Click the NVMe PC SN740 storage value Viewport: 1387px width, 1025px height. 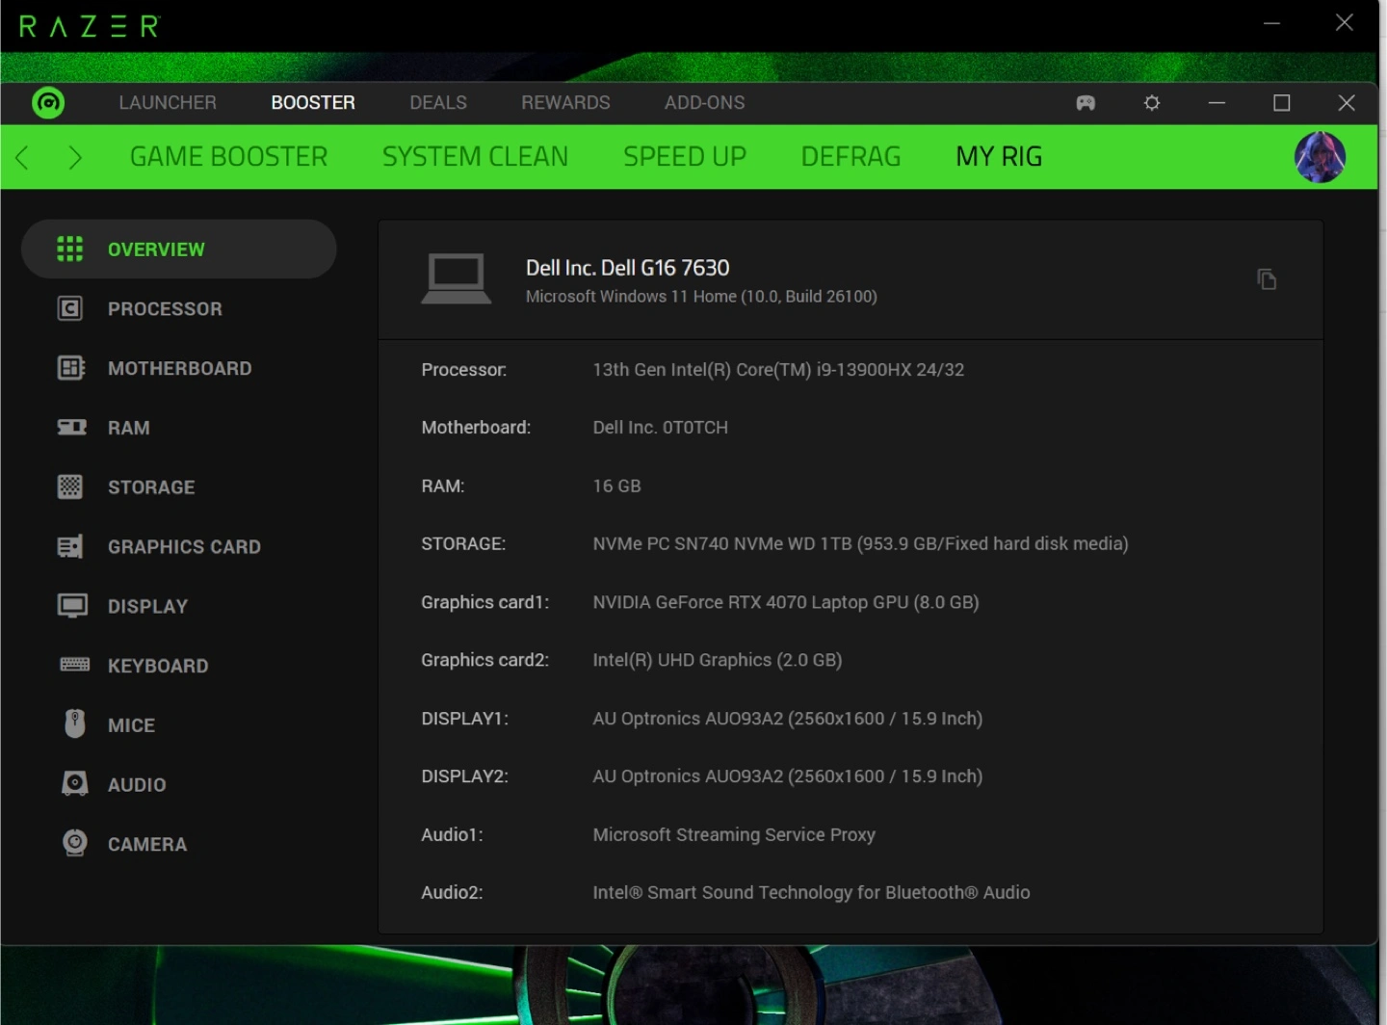tap(860, 544)
